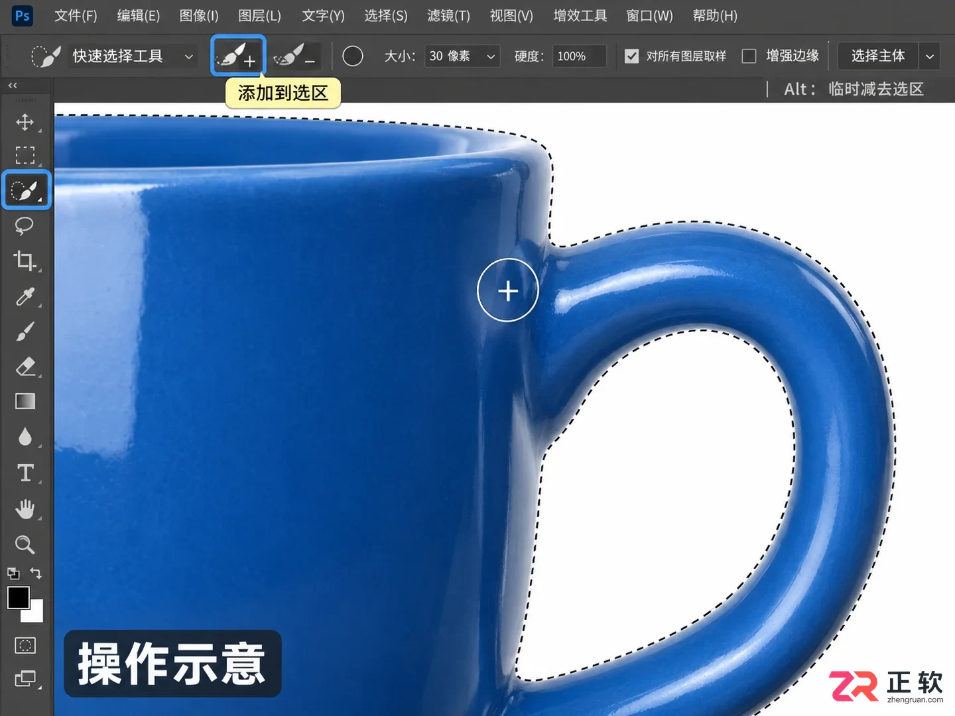Click the Ps application logo
The height and width of the screenshot is (716, 955).
coord(23,15)
